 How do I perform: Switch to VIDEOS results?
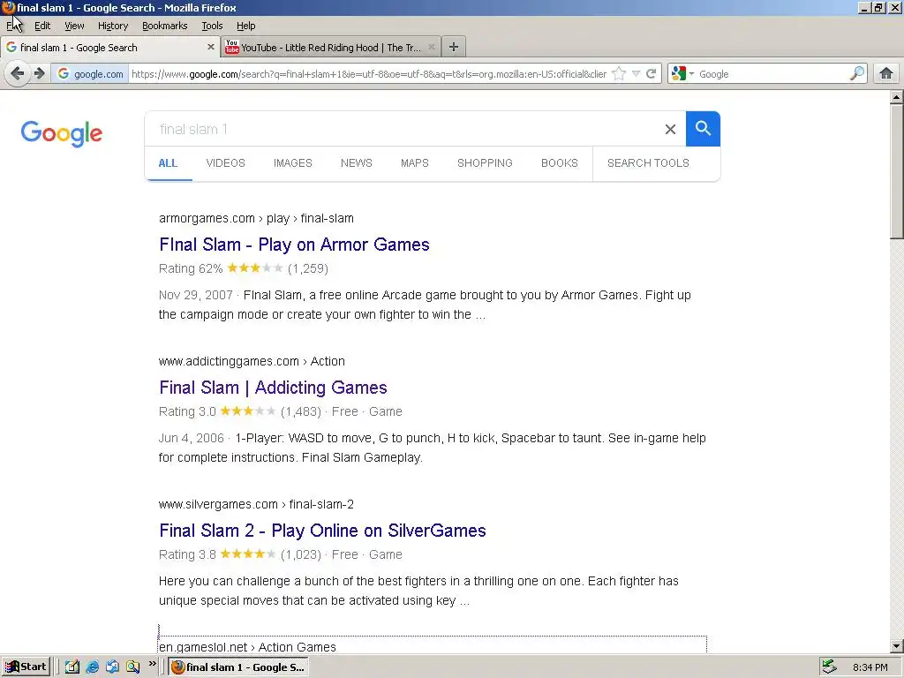(x=225, y=163)
